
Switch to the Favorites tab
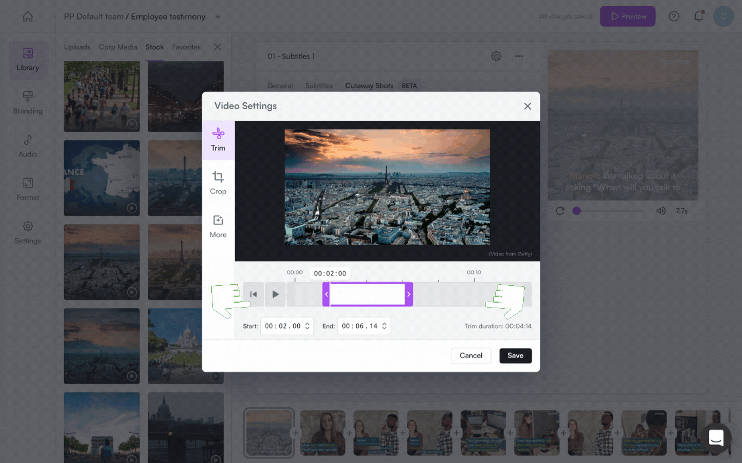186,47
